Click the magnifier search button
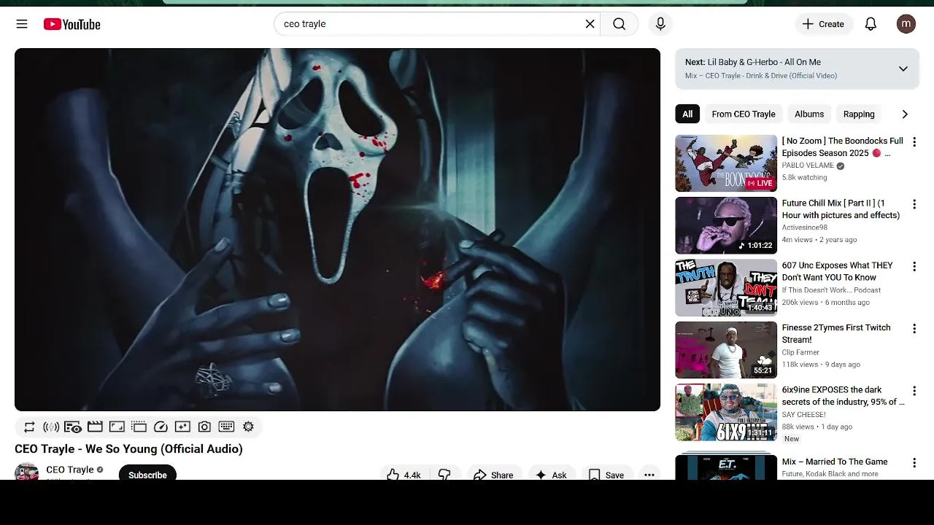934x525 pixels. pos(619,24)
